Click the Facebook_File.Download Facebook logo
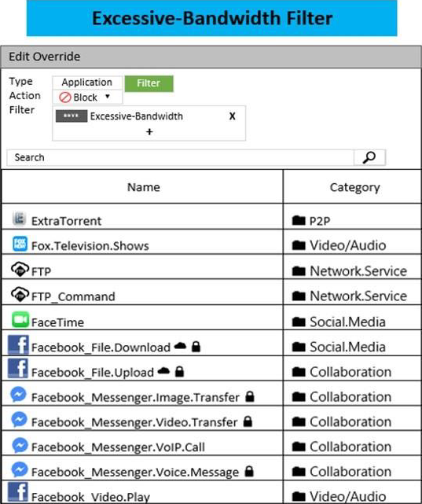The image size is (422, 504). [x=18, y=344]
